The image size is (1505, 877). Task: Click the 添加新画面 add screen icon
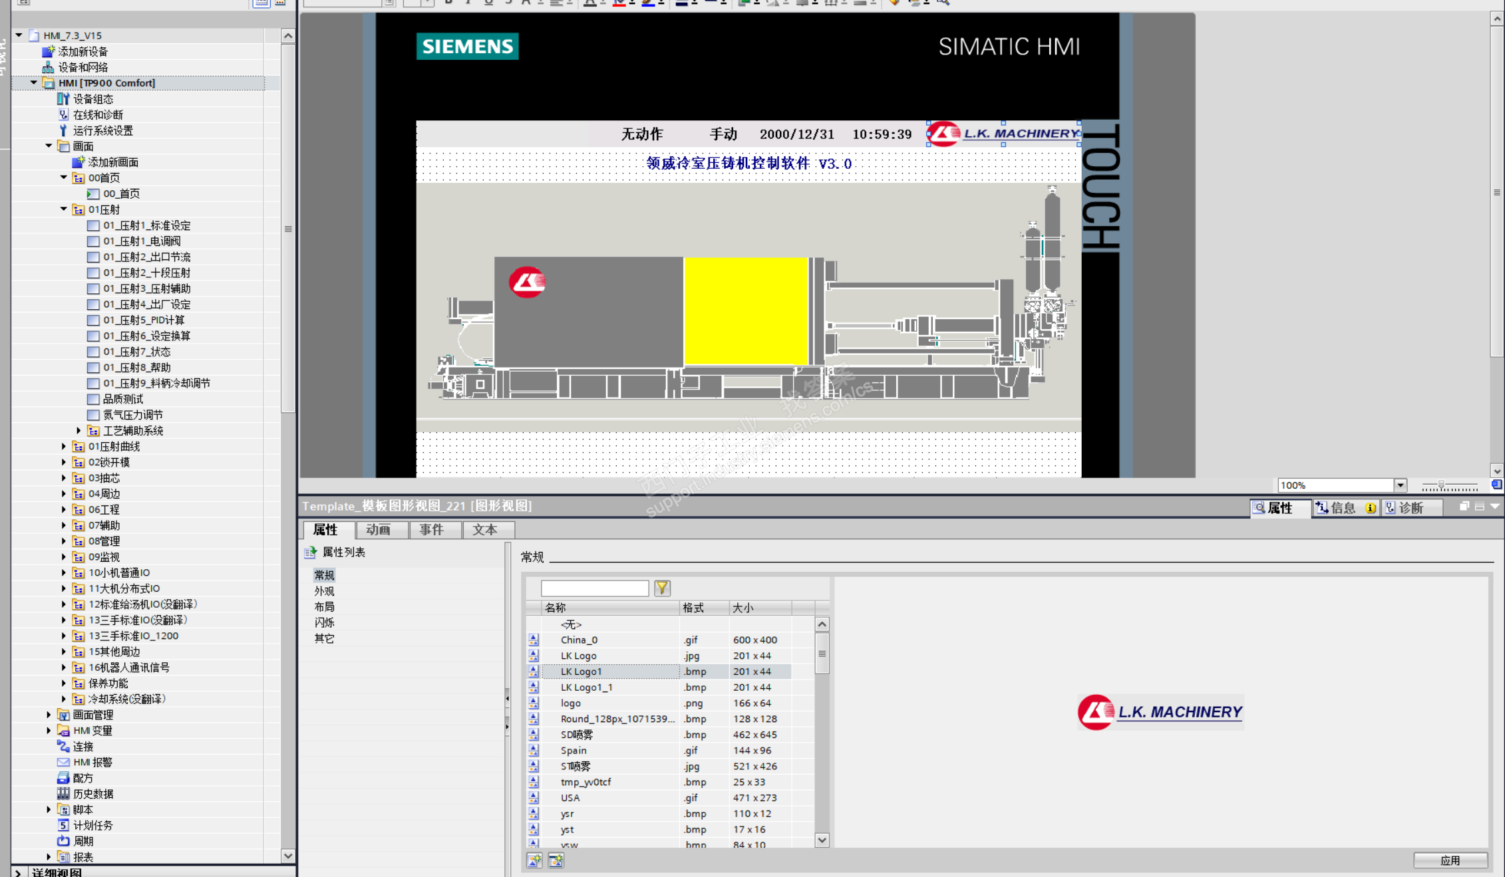[x=79, y=162]
